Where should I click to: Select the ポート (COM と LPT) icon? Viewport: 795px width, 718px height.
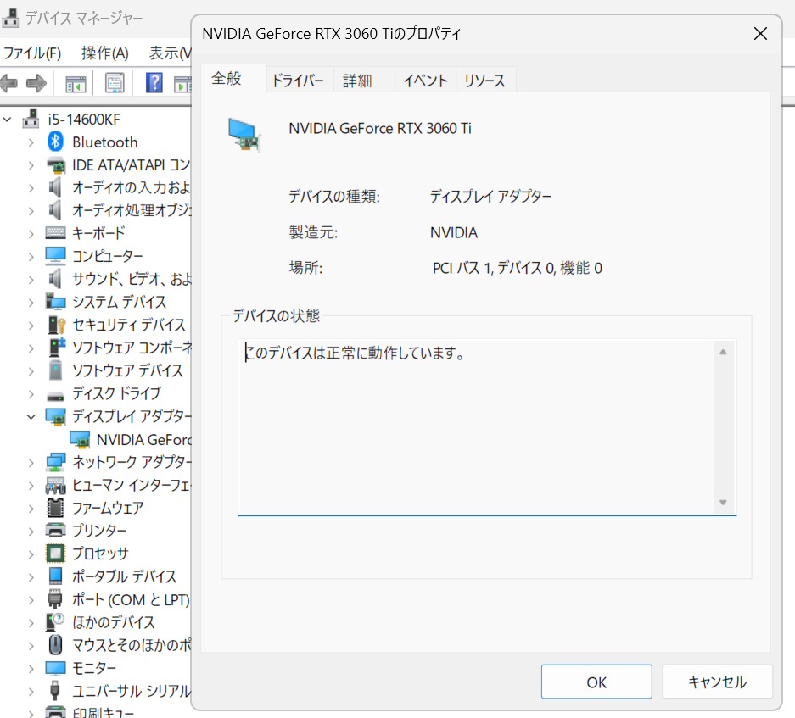point(55,599)
